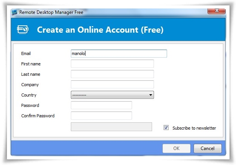Close the Remote Desktop Manager Free dialog
Viewport: 236px width, 165px height.
(216, 11)
